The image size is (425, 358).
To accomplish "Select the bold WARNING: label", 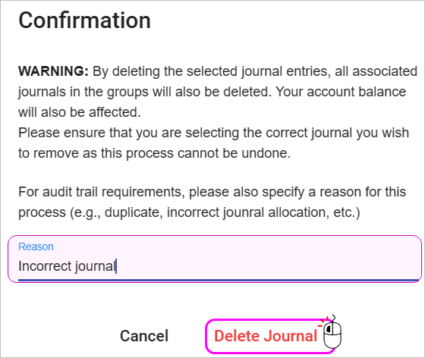I will point(53,71).
